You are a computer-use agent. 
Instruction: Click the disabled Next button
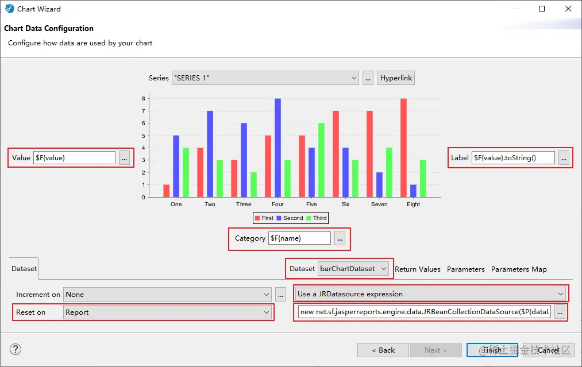click(x=435, y=350)
